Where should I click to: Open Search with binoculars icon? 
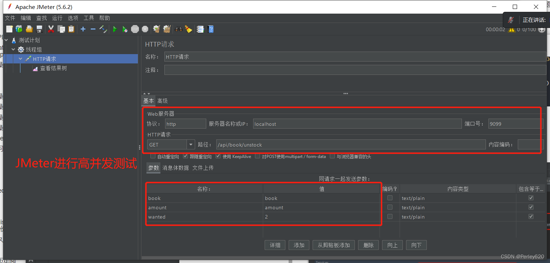[179, 29]
